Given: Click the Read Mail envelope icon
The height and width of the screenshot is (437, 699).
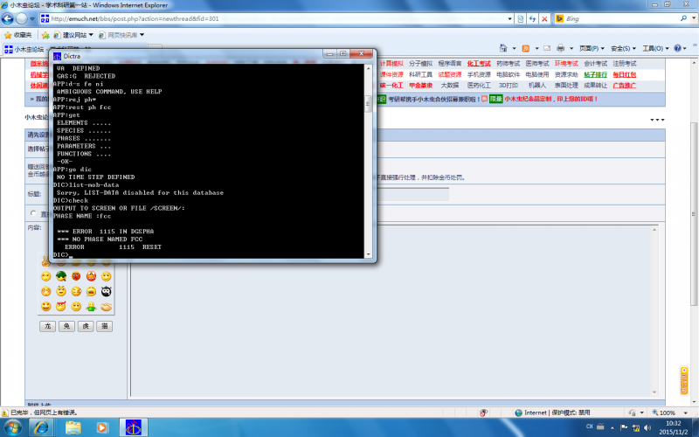Looking at the screenshot, I should [547, 48].
